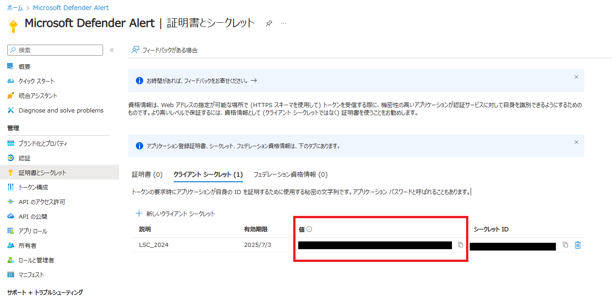Click 新しいクライアント シークレット button

coord(175,213)
